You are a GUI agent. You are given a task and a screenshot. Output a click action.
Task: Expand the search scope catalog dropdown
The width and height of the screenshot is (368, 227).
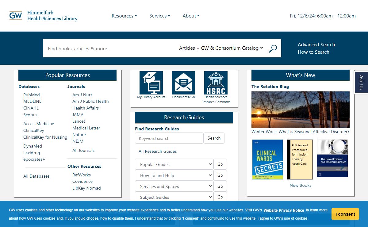[221, 48]
